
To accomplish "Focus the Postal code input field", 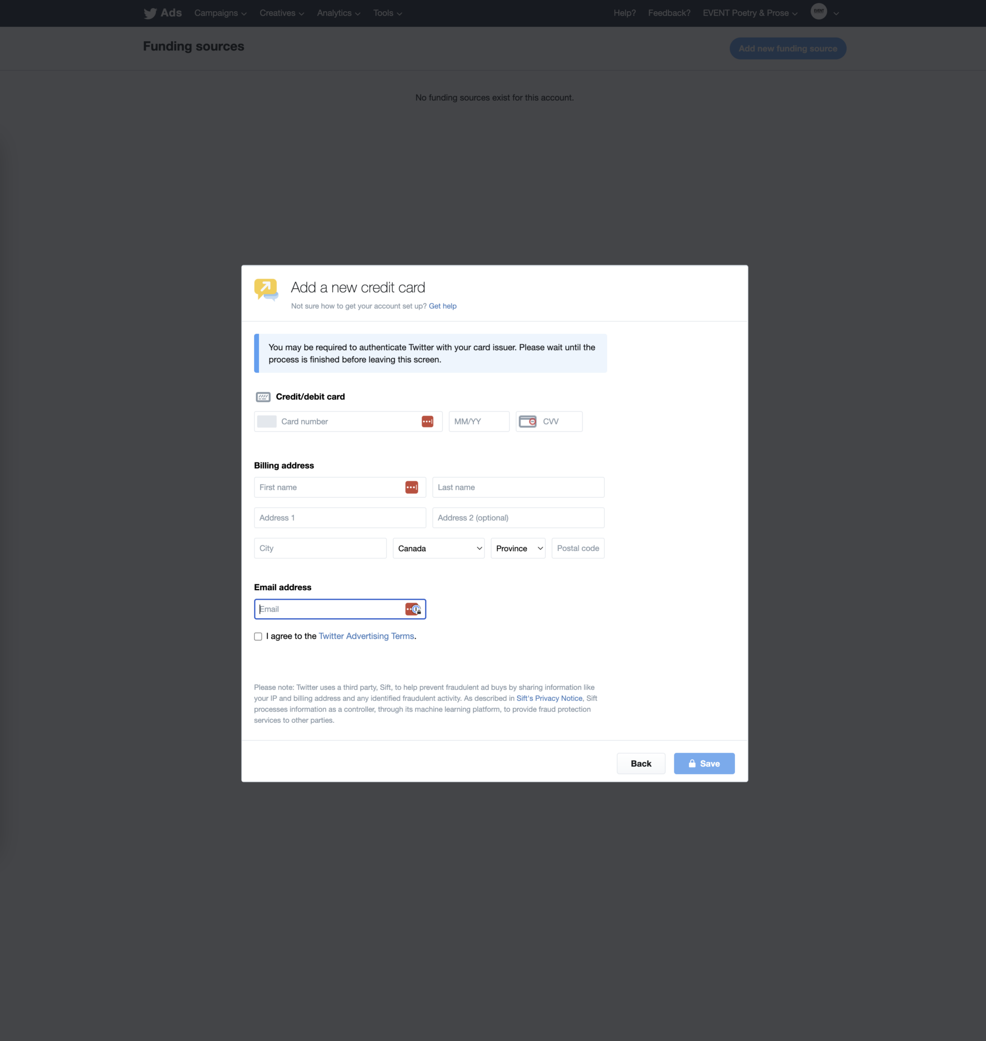I will [x=578, y=548].
